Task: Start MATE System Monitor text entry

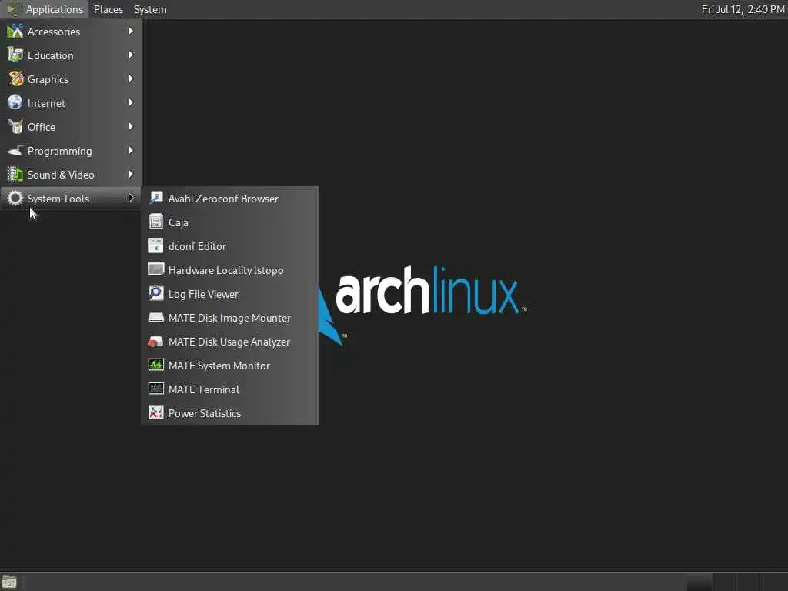Action: tap(219, 366)
